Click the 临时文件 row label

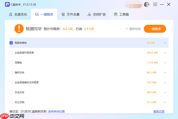coord(19,73)
